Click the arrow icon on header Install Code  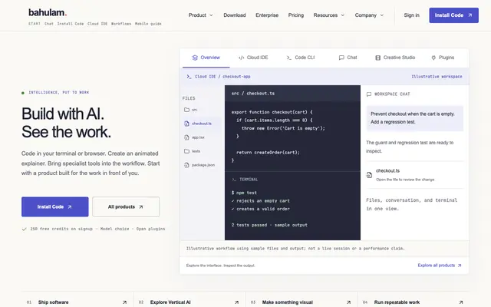[470, 15]
